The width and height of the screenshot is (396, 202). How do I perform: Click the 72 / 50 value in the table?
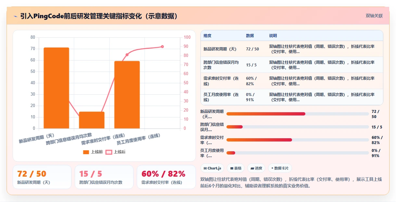(x=252, y=49)
